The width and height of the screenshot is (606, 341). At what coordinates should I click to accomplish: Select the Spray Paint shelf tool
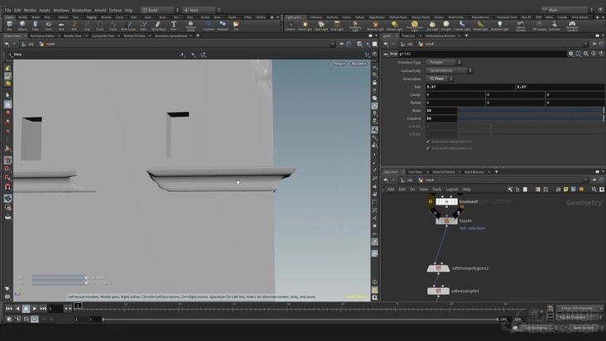point(158,26)
